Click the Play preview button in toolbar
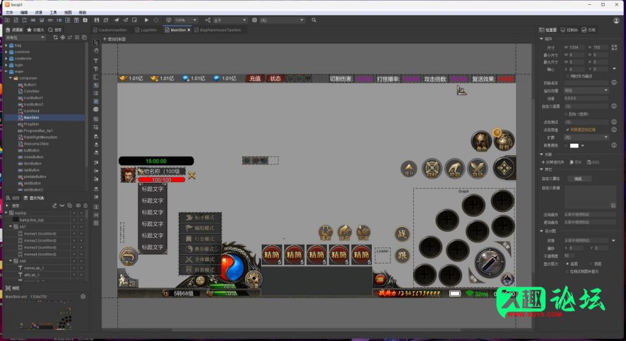Viewport: 626px width, 341px height. tap(147, 20)
